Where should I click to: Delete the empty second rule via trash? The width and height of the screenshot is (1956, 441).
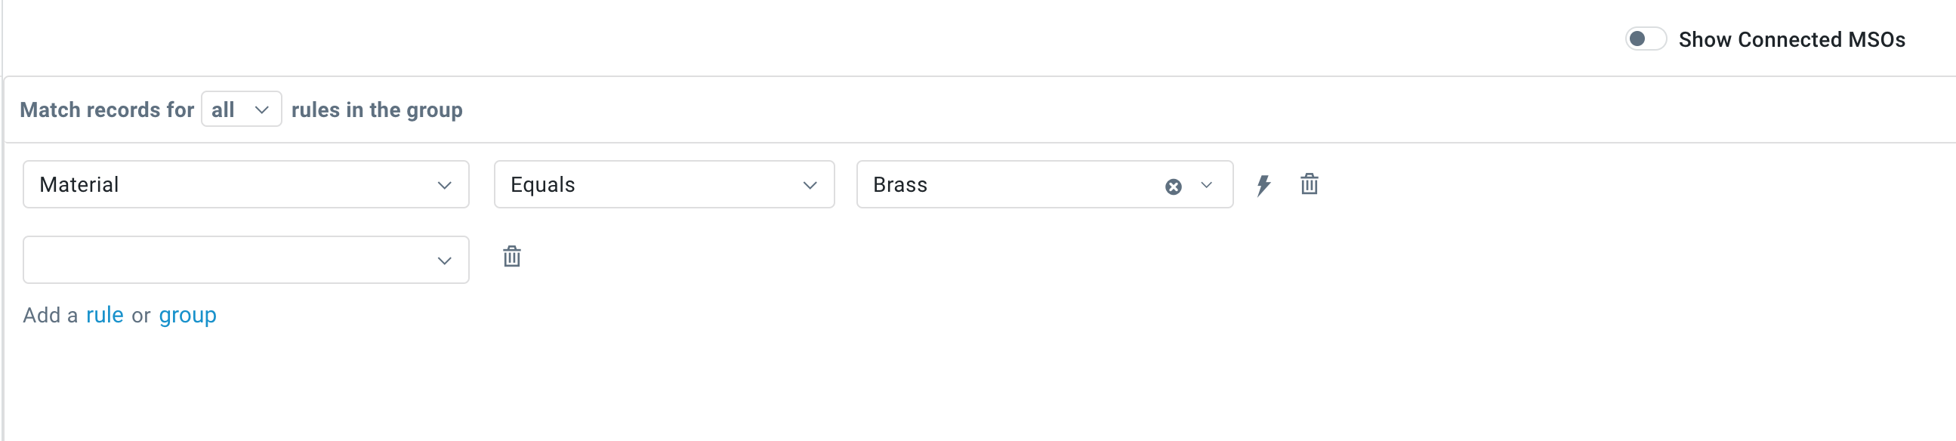512,257
